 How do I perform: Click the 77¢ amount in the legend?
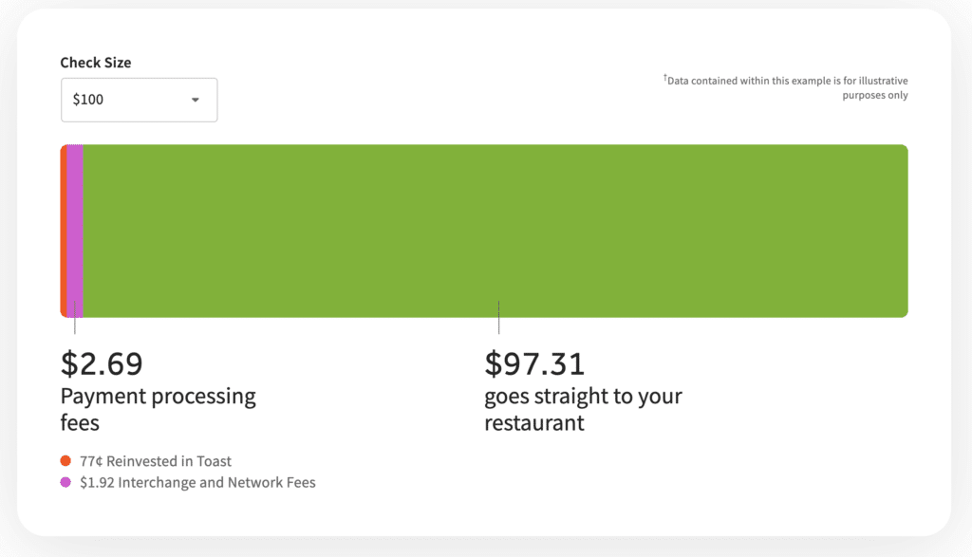click(91, 461)
